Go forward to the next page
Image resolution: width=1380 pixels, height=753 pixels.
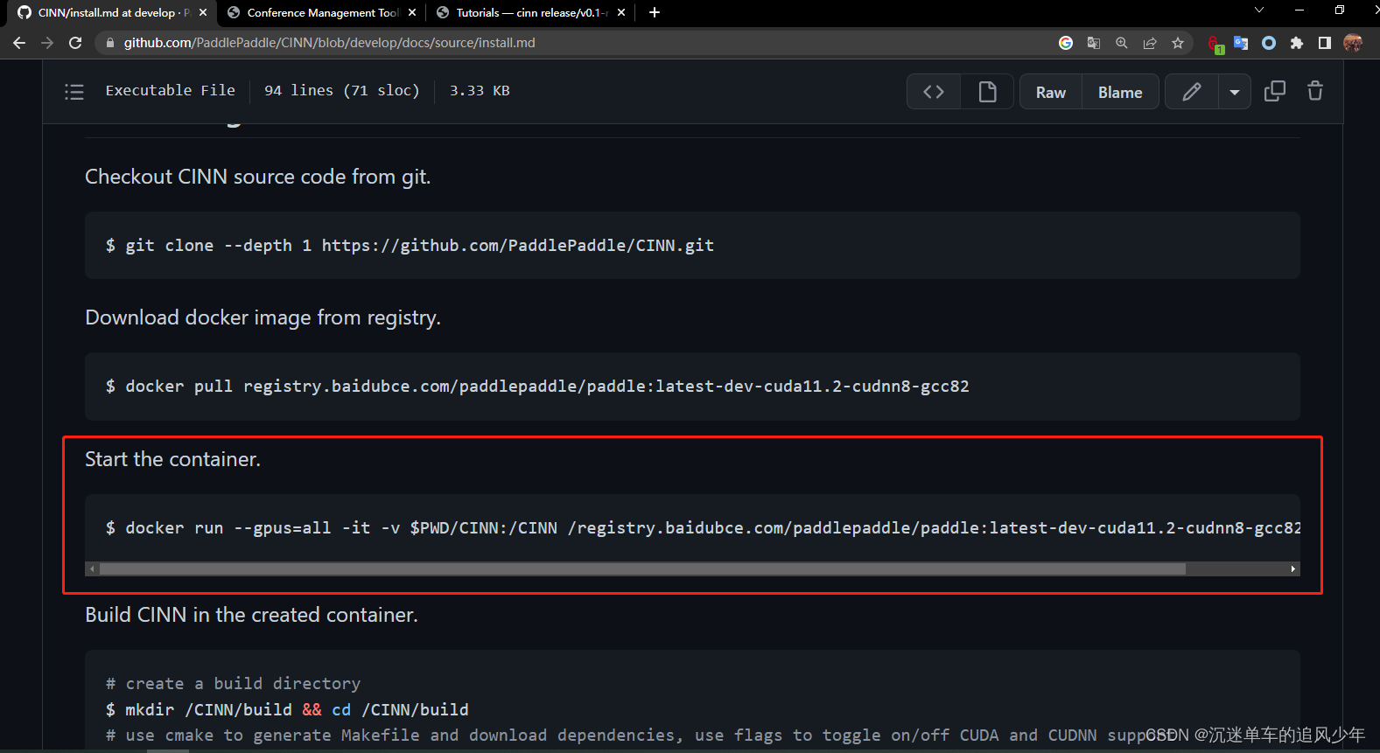click(47, 43)
